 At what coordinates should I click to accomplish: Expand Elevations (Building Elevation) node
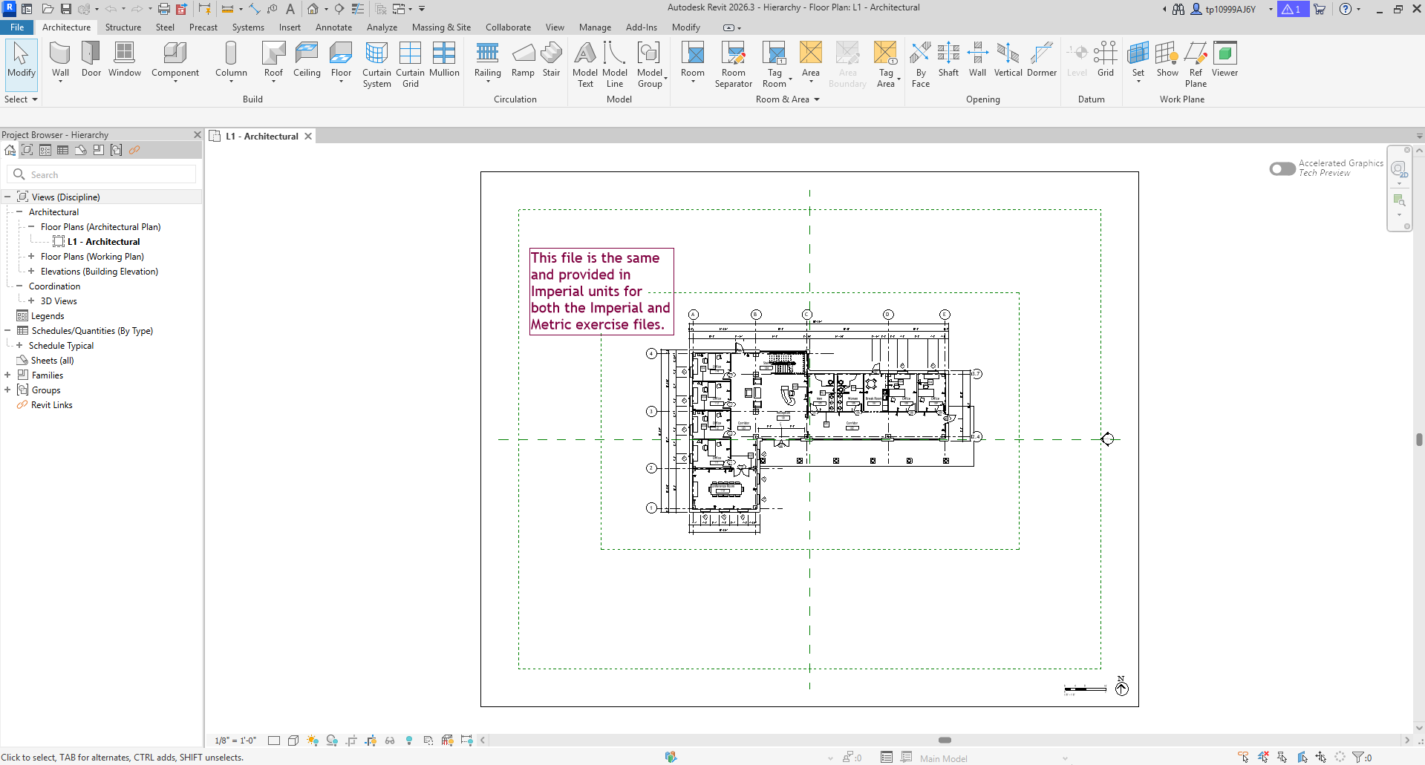(31, 271)
